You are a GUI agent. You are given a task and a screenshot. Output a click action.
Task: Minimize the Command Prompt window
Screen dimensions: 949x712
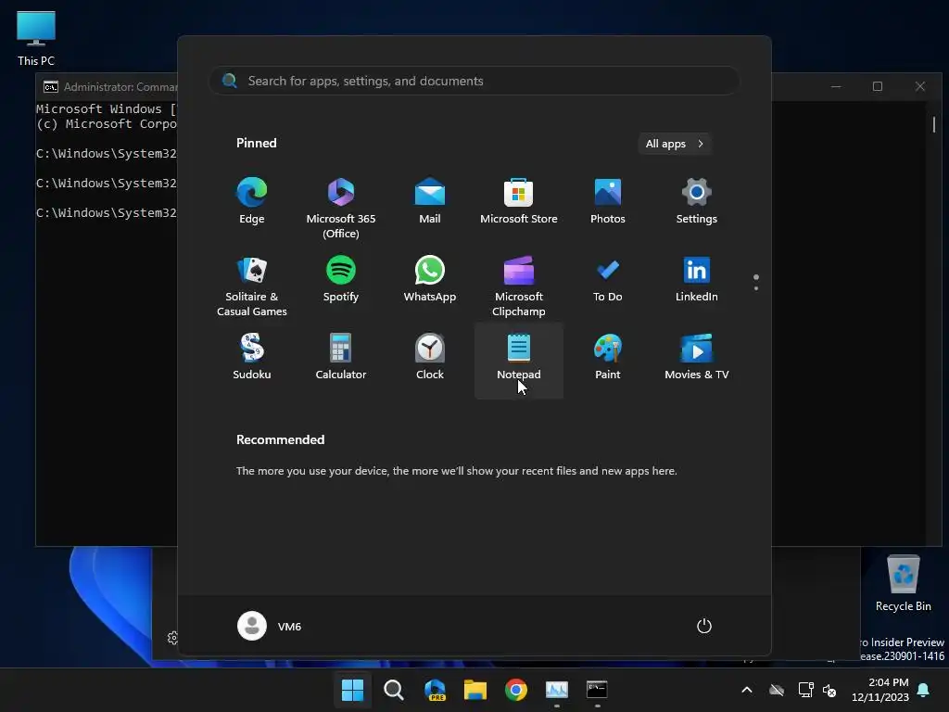tap(836, 86)
